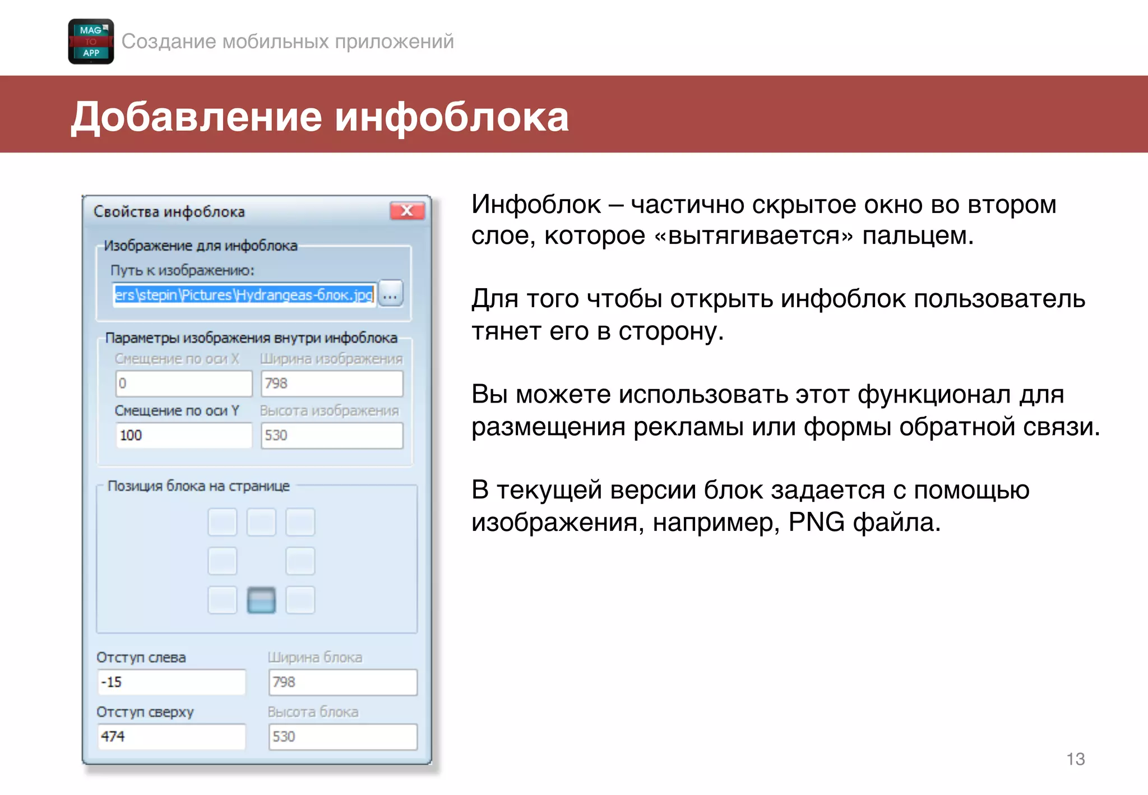1148x795 pixels.
Task: Select bottom-left block position button
Action: 223,600
